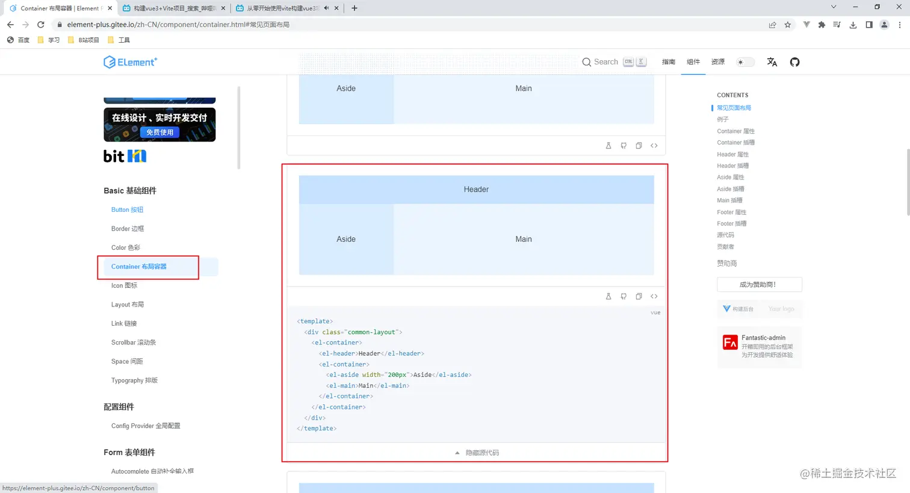910x493 pixels.
Task: Open the Chrome side panel
Action: (x=869, y=25)
